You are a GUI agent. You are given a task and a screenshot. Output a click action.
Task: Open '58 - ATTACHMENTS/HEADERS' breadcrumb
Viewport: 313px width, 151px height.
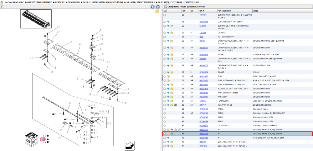141,2
